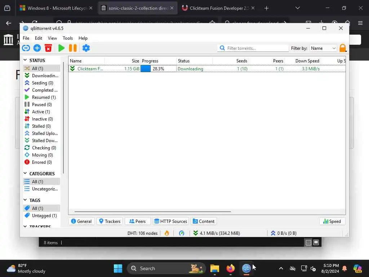369x277 pixels.
Task: Click Add Torrent Link toolbar icon
Action: [x=26, y=48]
